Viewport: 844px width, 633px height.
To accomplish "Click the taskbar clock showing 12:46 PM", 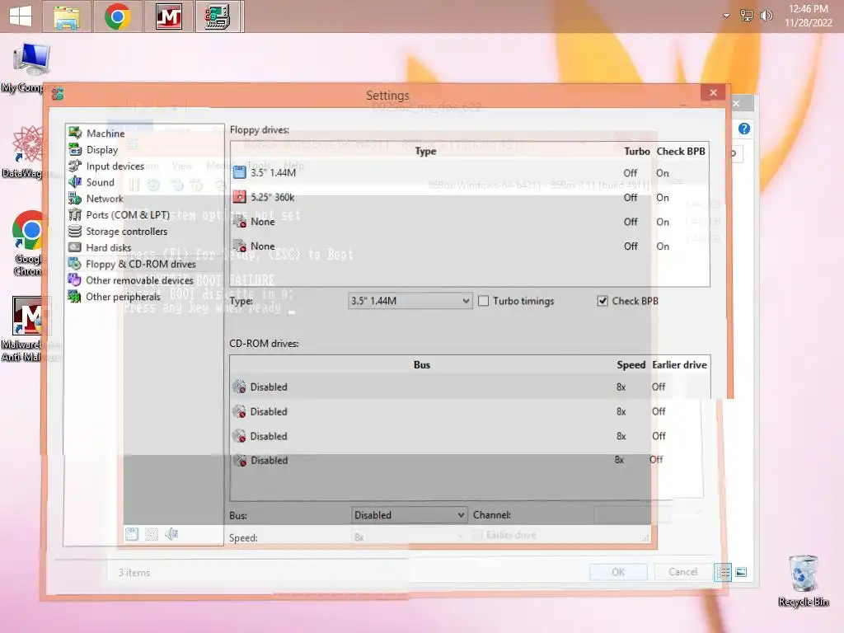I will pos(808,16).
